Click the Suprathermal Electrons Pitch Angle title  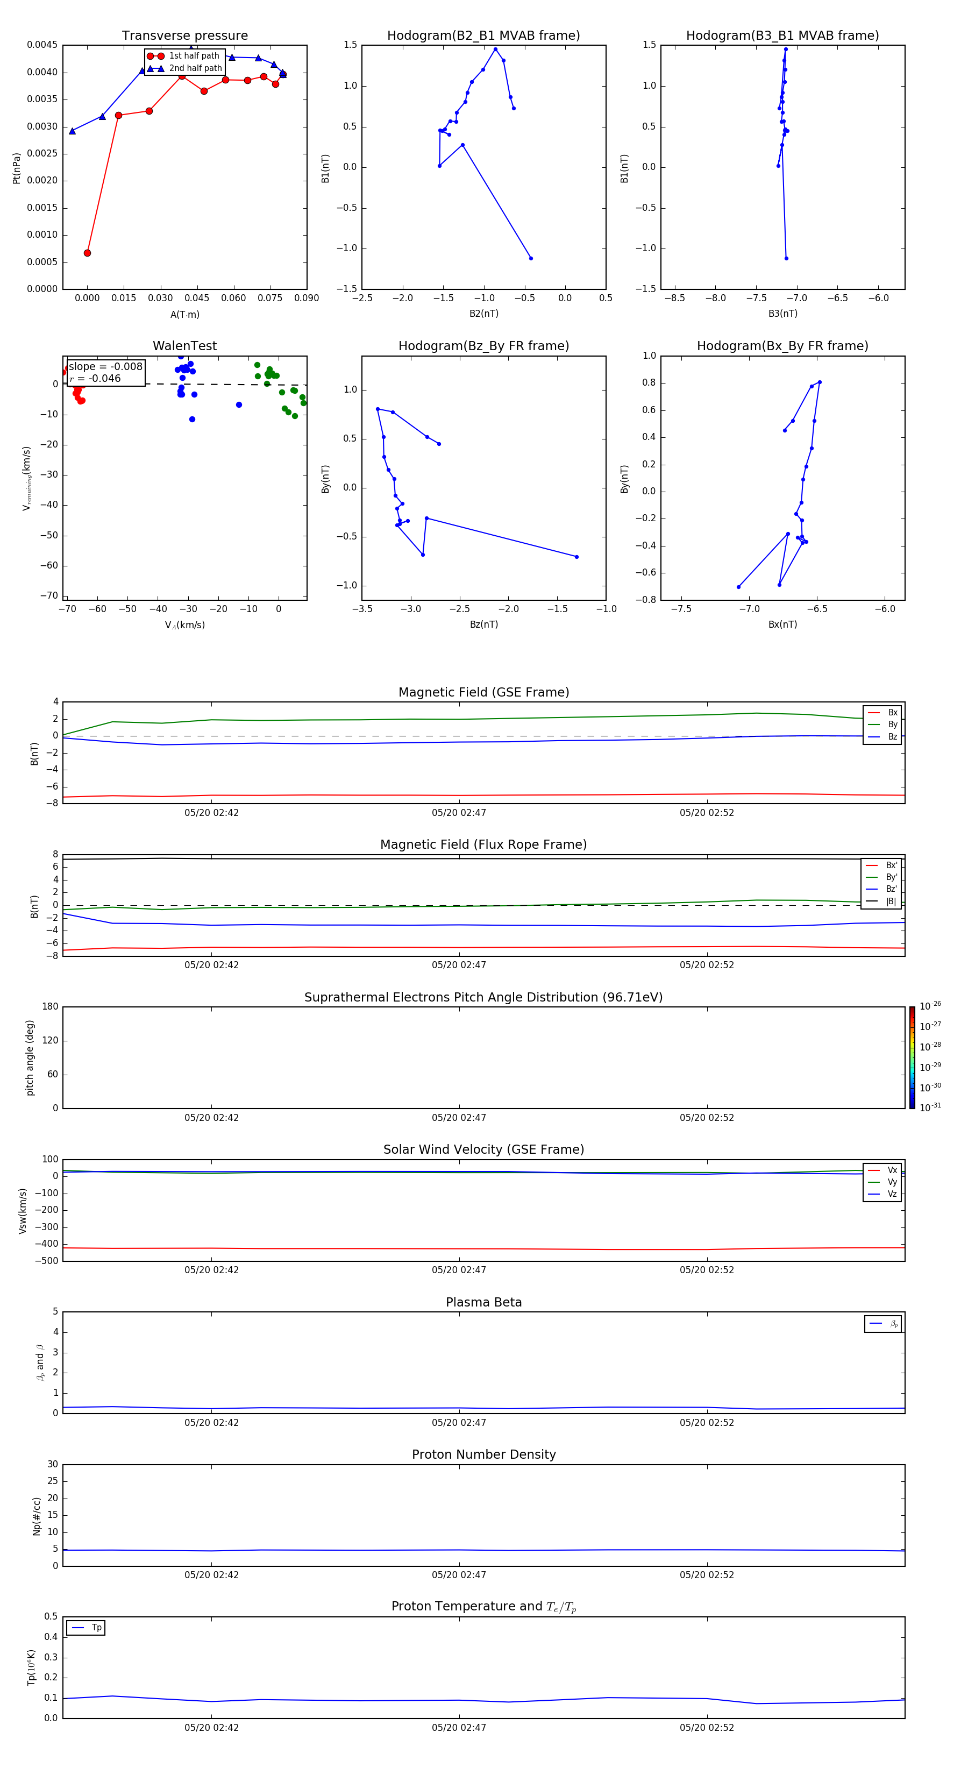click(x=483, y=998)
